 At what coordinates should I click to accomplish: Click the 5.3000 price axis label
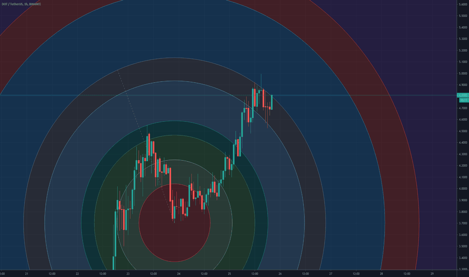point(463,39)
